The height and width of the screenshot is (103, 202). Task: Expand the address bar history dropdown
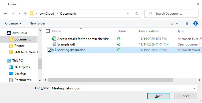point(128,14)
